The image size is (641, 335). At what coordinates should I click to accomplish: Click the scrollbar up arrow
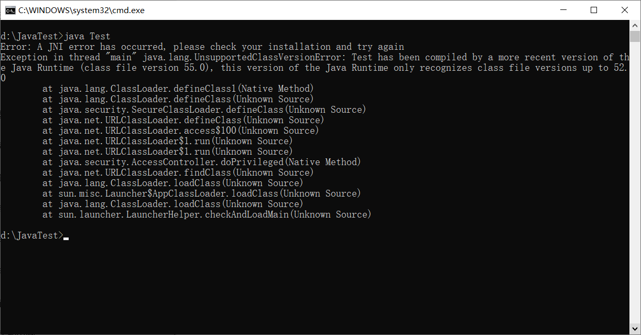pyautogui.click(x=636, y=25)
